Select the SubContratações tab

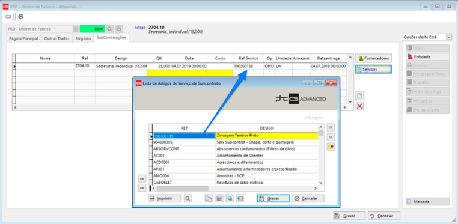coord(112,38)
